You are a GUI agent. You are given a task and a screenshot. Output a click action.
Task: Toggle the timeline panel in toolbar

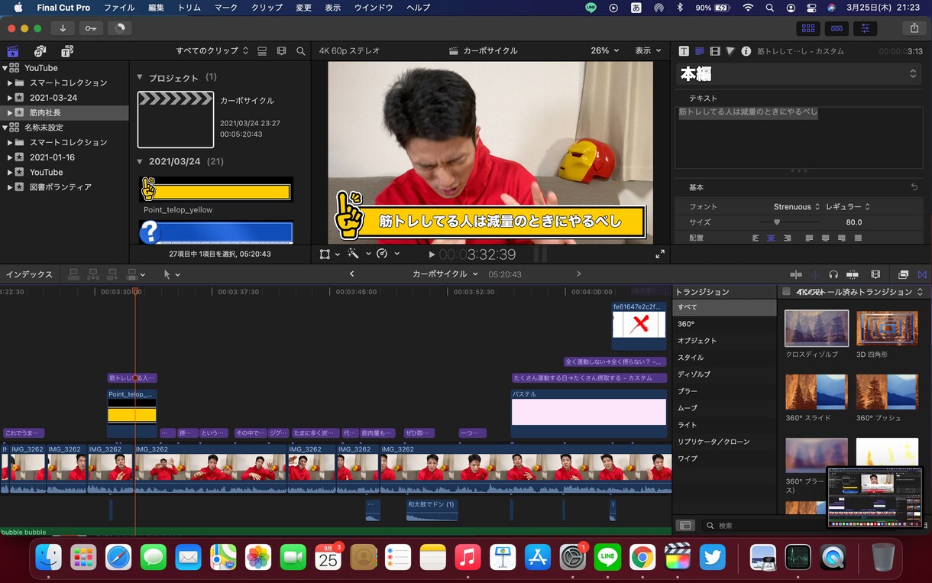[837, 28]
